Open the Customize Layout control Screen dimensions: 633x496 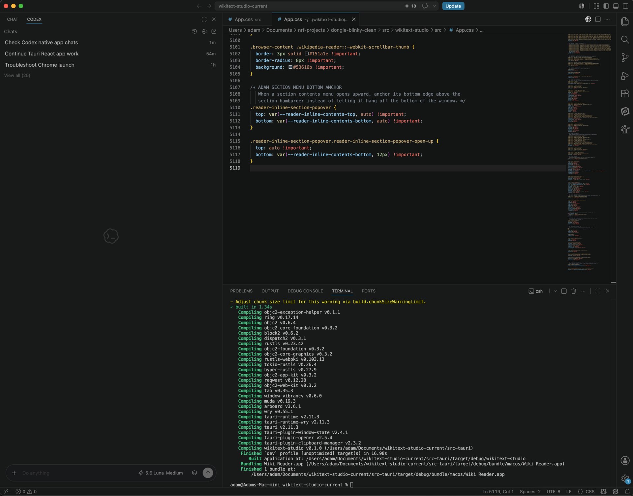click(596, 6)
